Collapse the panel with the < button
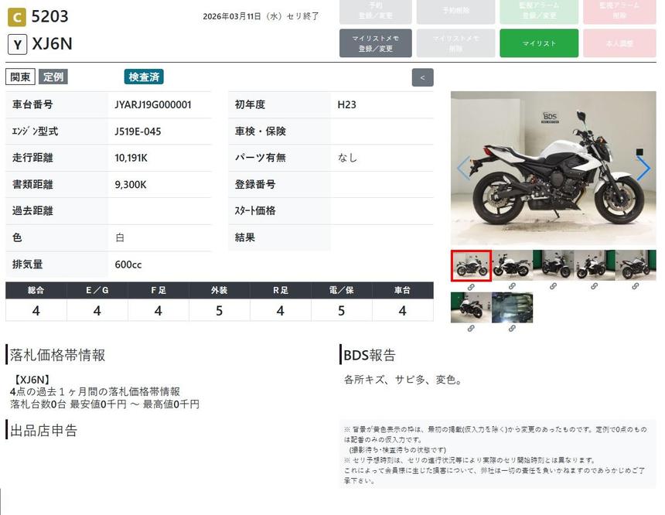The image size is (665, 515). tap(422, 77)
